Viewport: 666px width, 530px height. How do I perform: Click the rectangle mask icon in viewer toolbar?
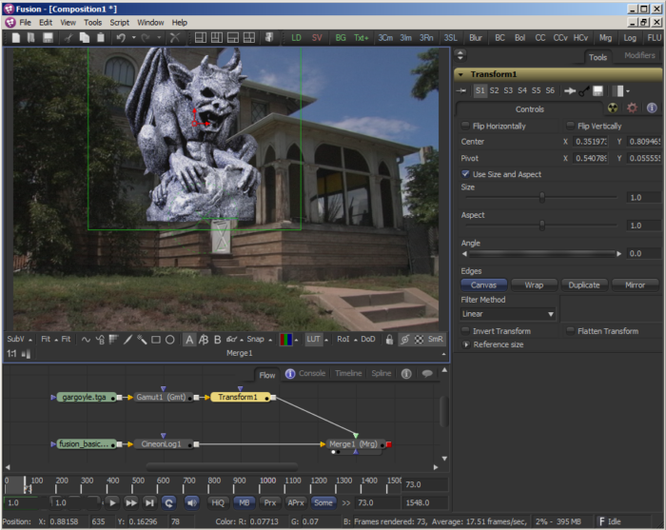[156, 340]
